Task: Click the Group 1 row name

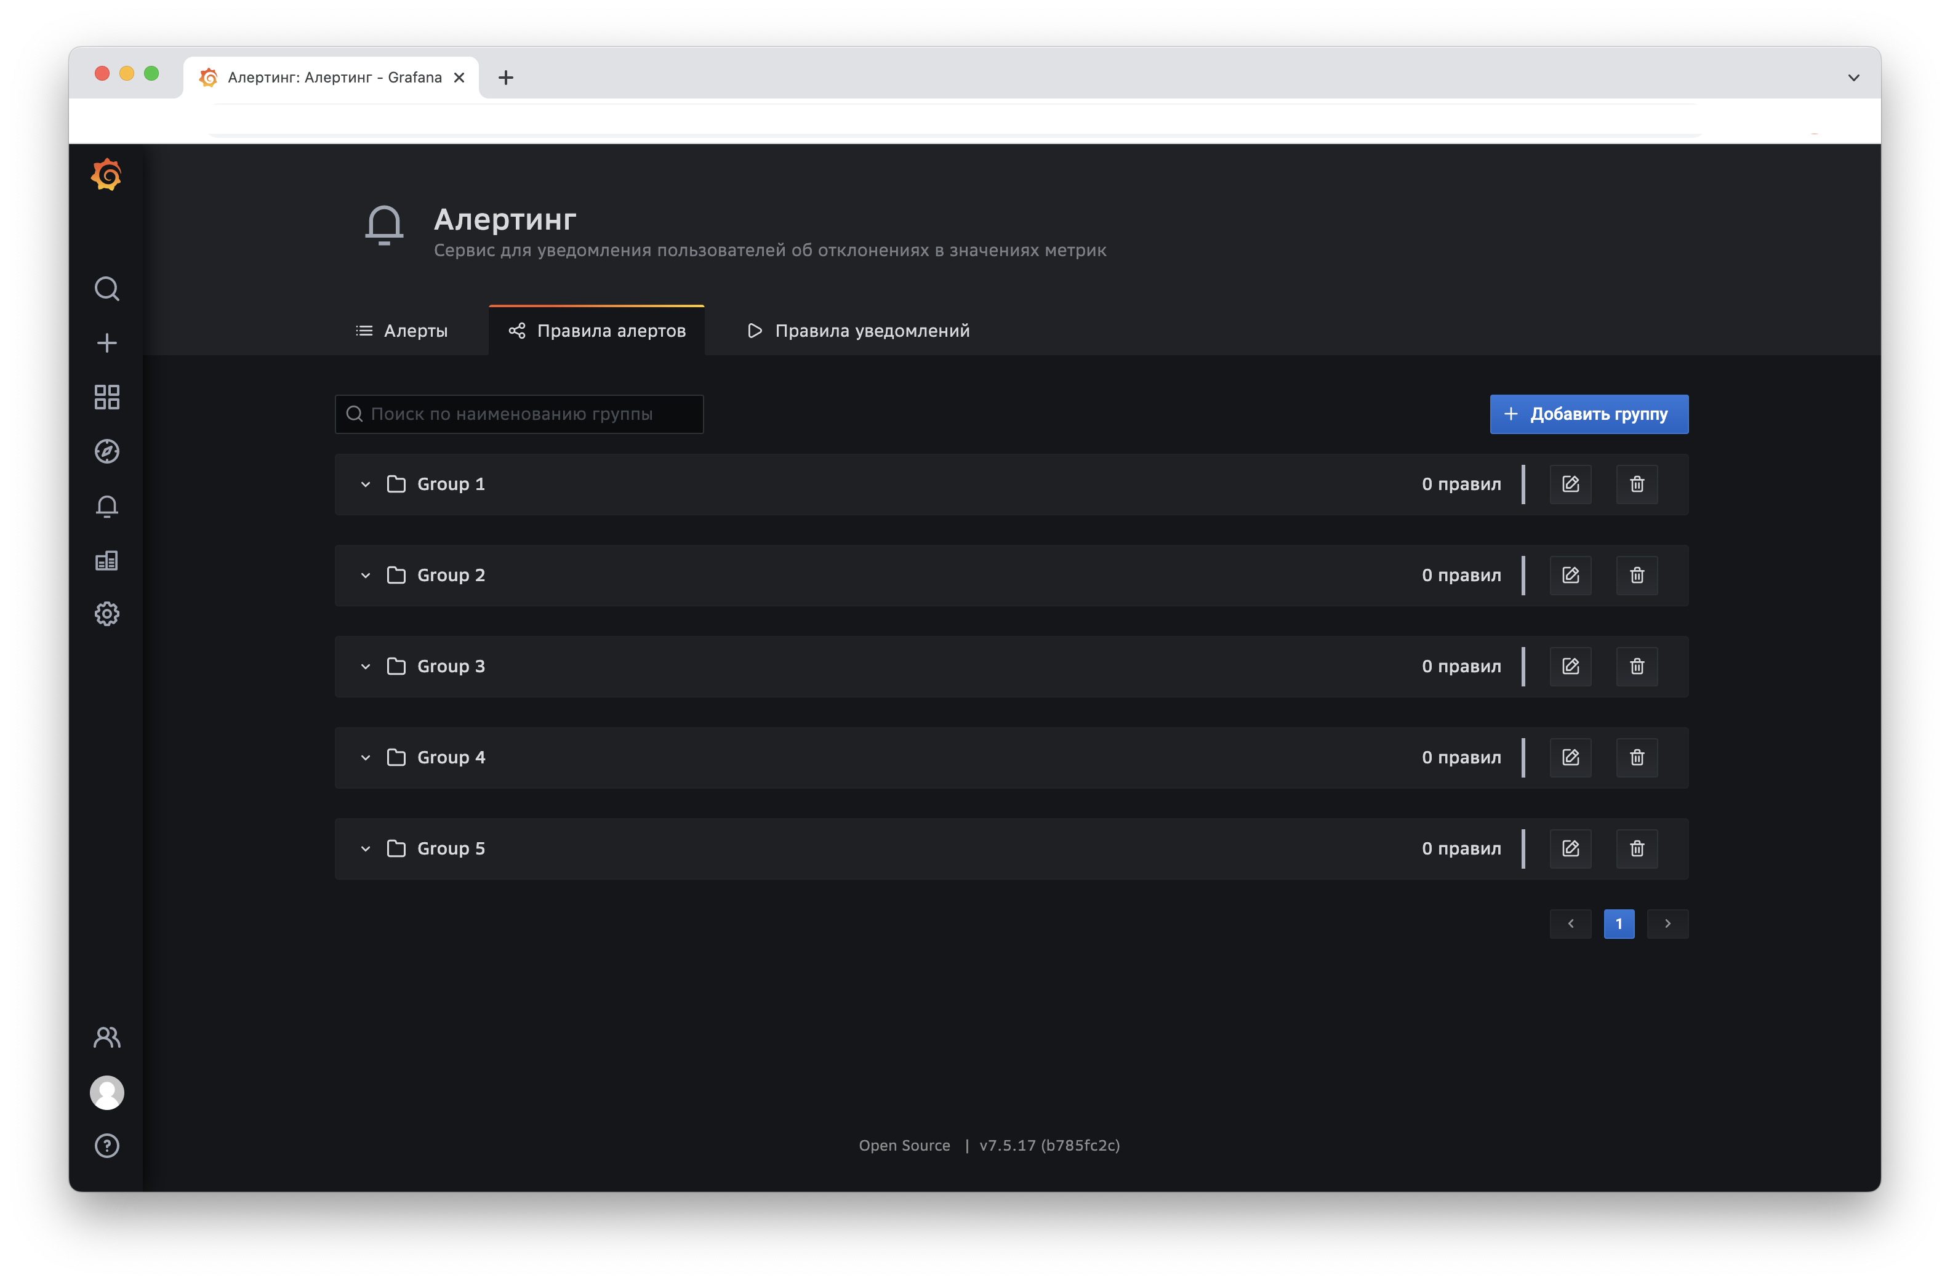Action: pyautogui.click(x=451, y=484)
